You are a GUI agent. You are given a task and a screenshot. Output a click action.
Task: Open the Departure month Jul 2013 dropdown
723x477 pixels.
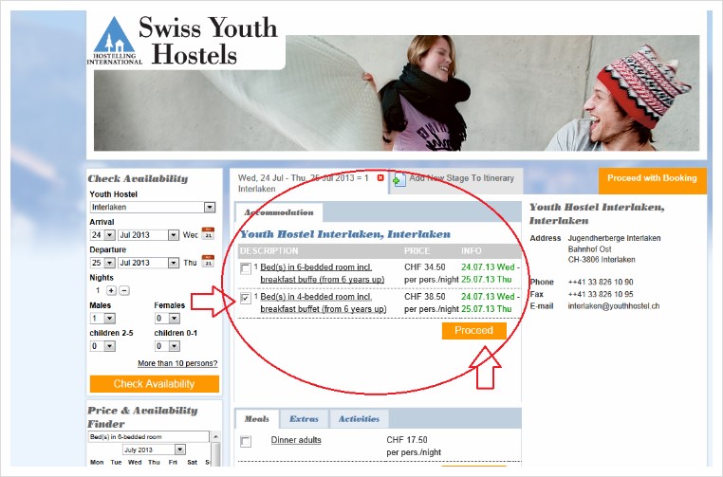coord(174,263)
